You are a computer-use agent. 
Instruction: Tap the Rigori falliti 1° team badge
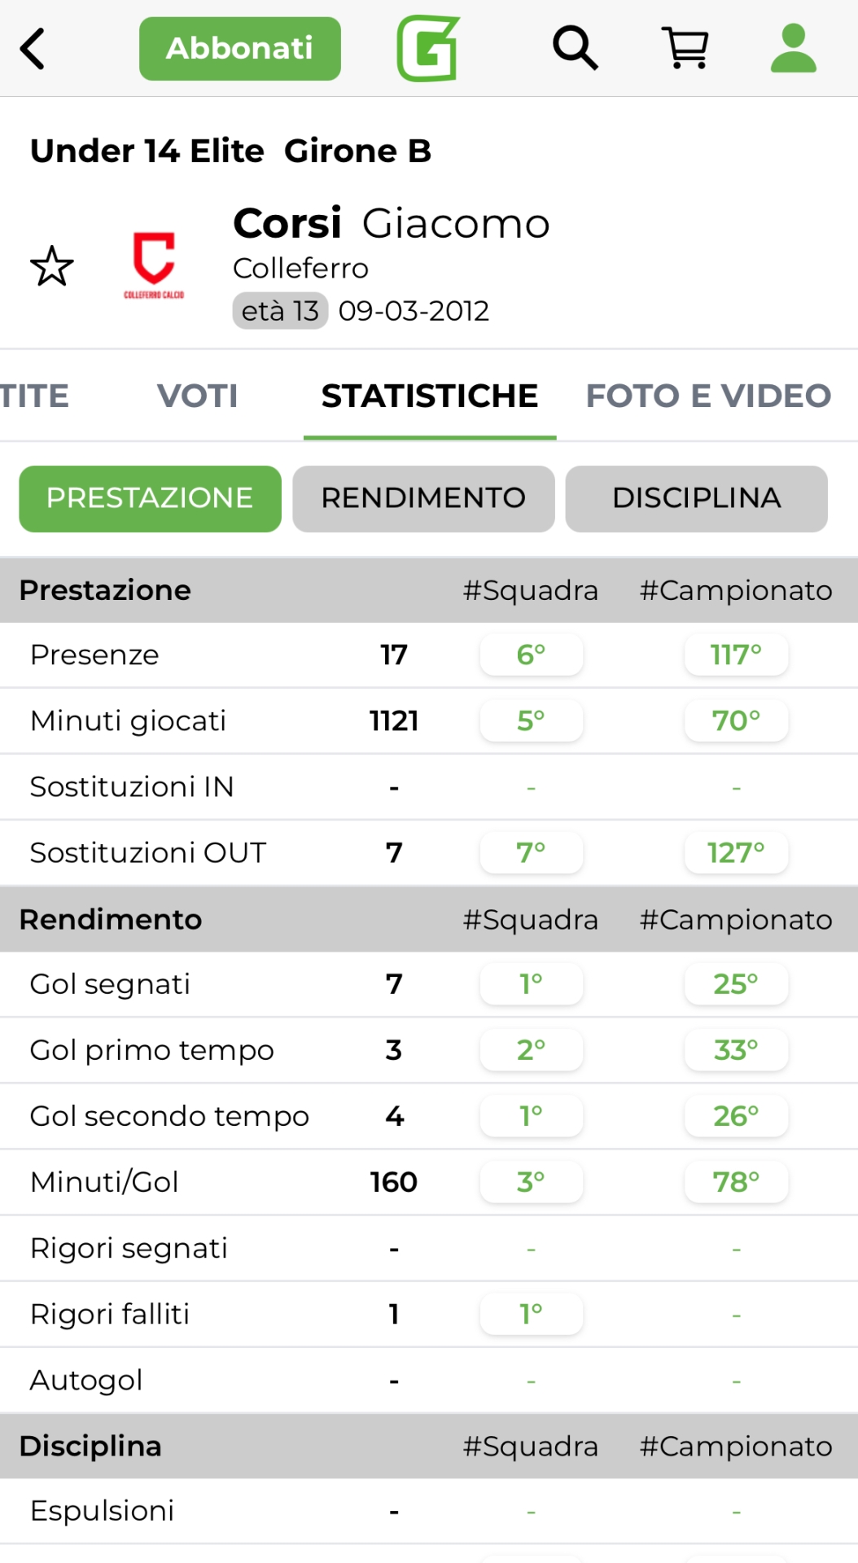[x=532, y=1314]
